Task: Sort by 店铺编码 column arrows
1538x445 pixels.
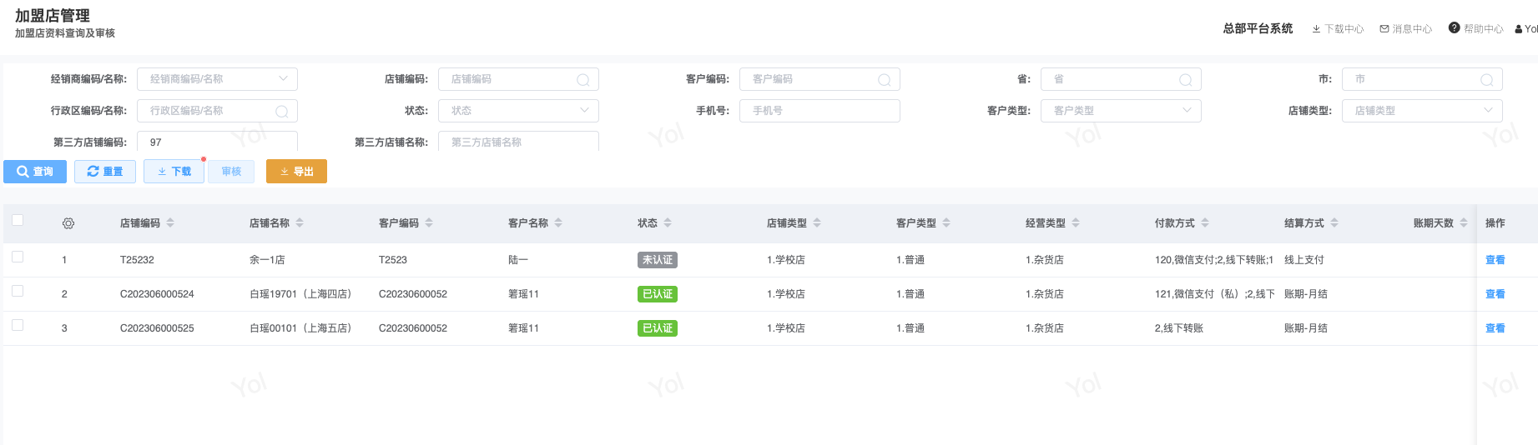Action: 170,223
